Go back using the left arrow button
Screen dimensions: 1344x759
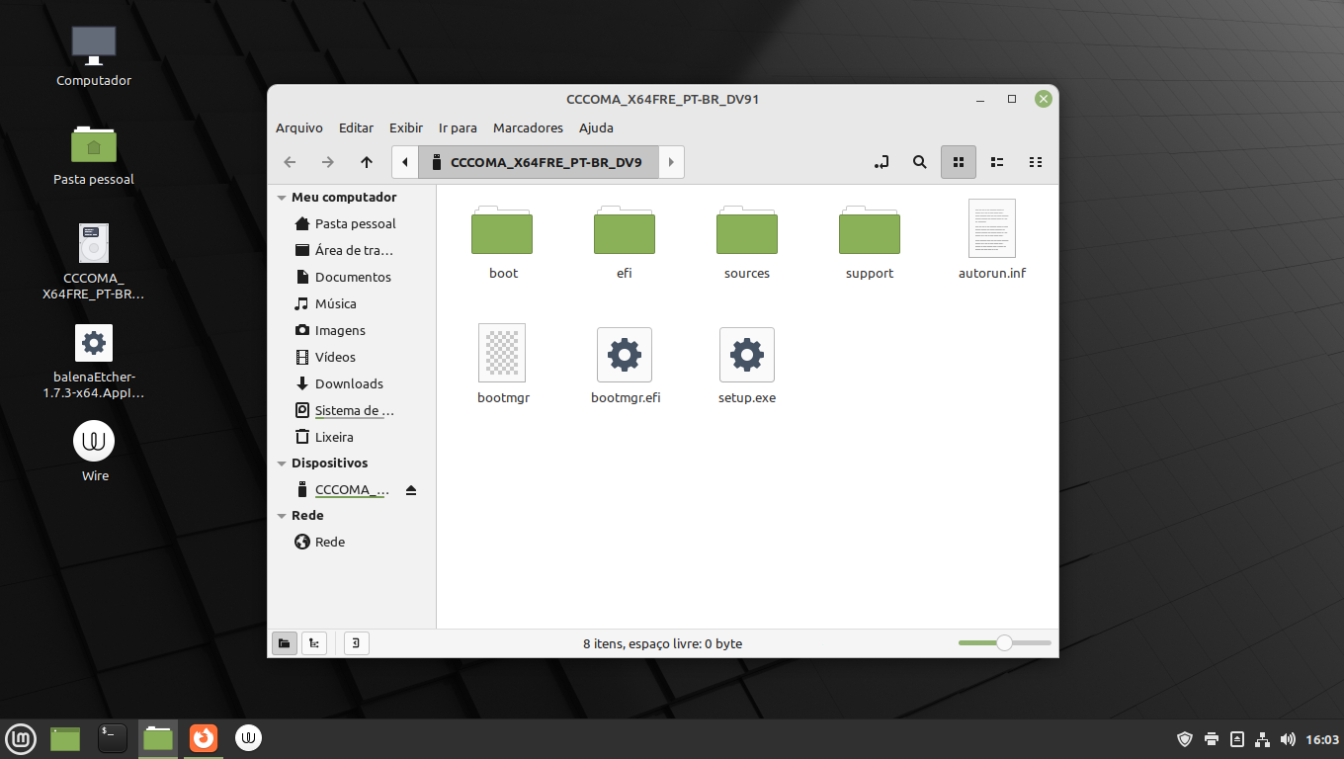(290, 162)
